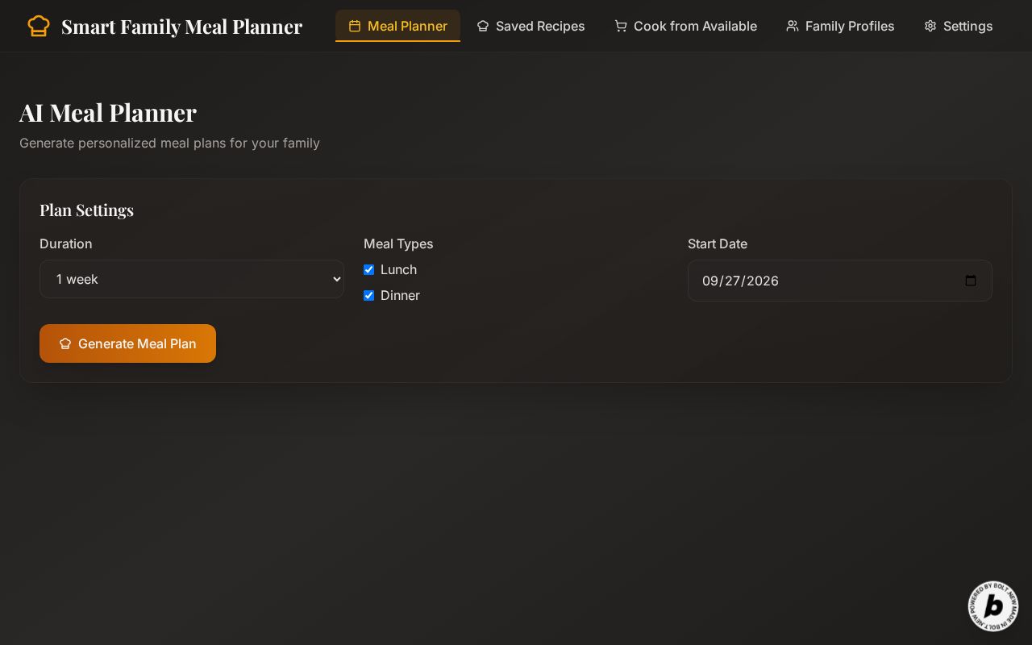Open the date picker calendar icon
The width and height of the screenshot is (1032, 645).
click(x=971, y=281)
